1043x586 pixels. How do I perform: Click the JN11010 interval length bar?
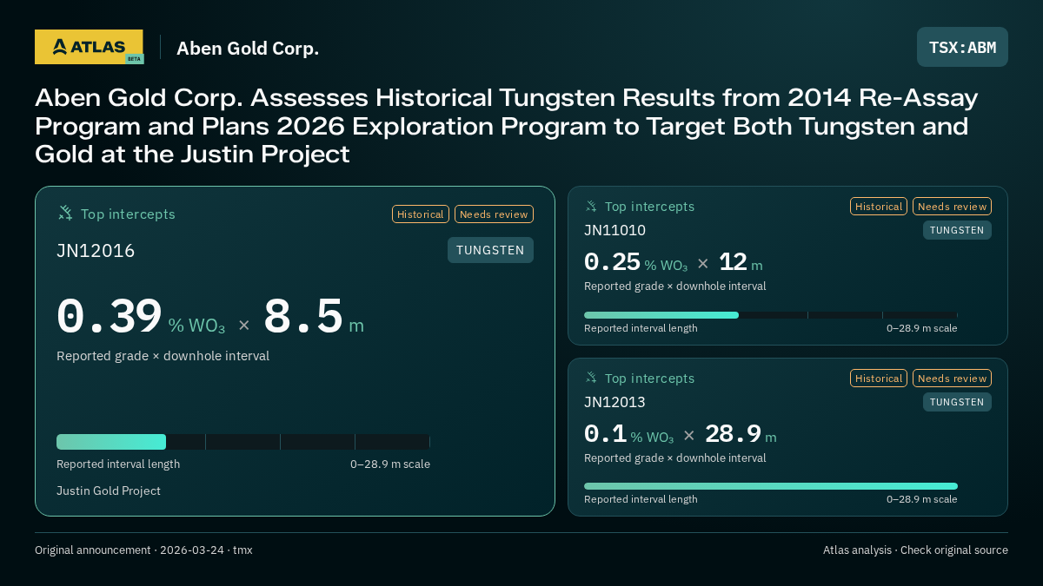point(771,315)
